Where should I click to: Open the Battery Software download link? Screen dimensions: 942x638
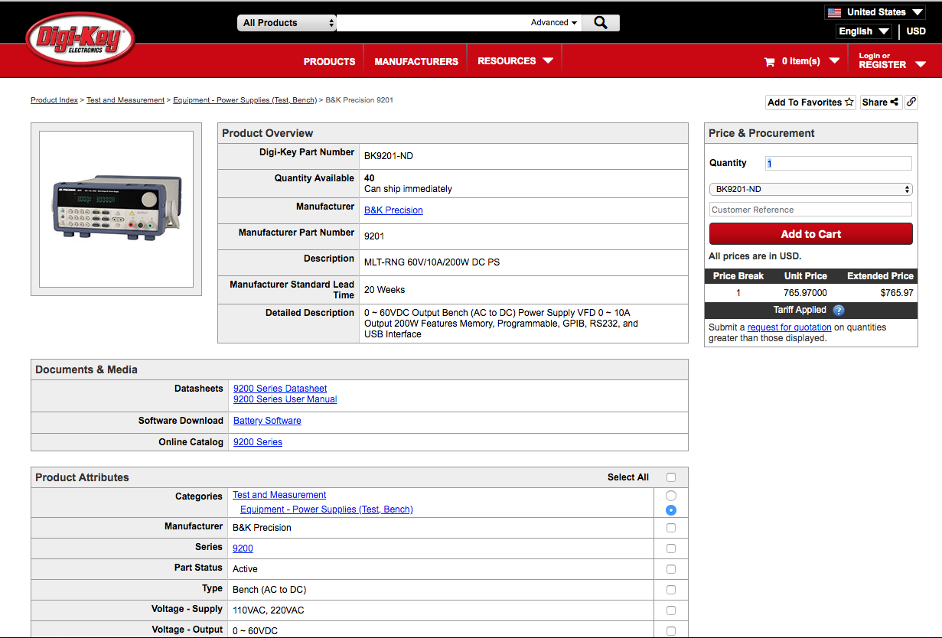[267, 421]
